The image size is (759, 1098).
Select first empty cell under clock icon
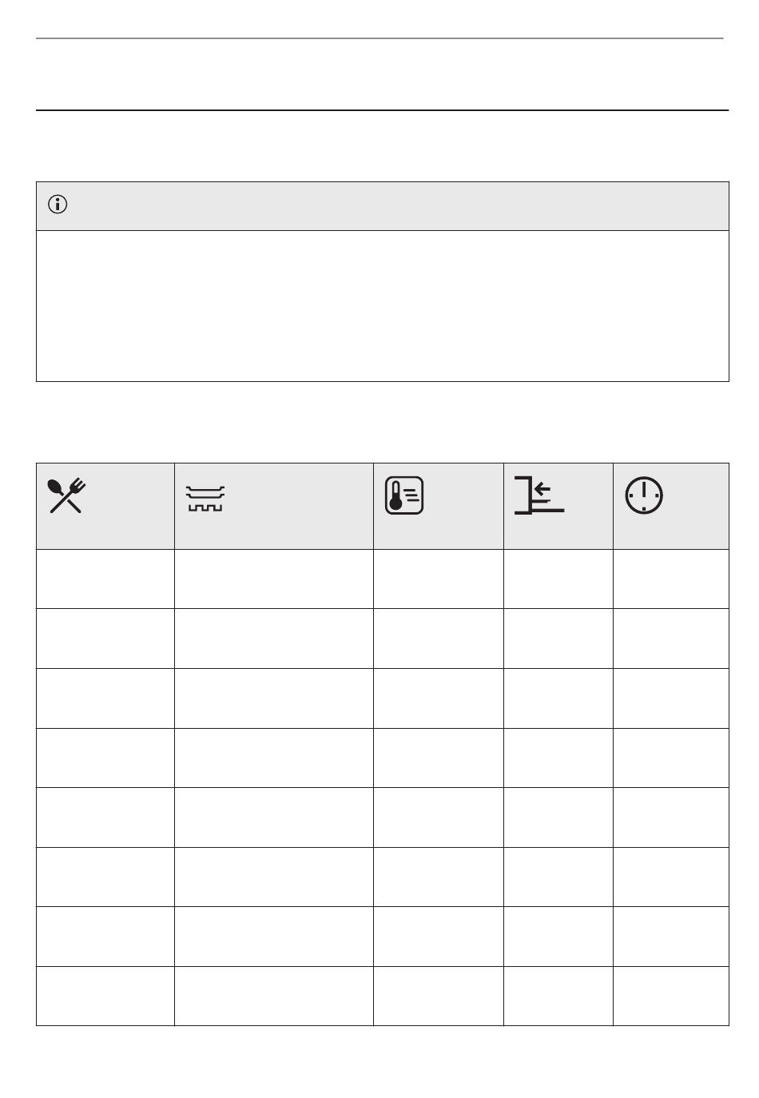point(670,579)
